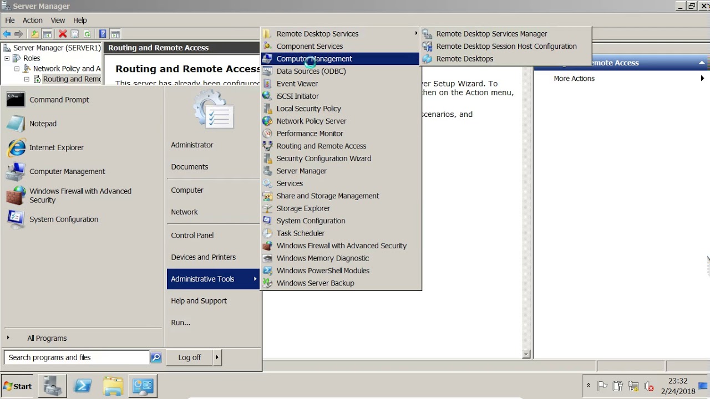Open the Action menu
710x399 pixels.
coord(33,21)
